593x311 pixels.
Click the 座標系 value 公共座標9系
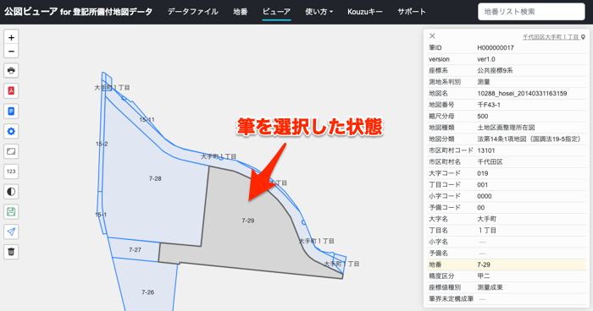click(495, 71)
